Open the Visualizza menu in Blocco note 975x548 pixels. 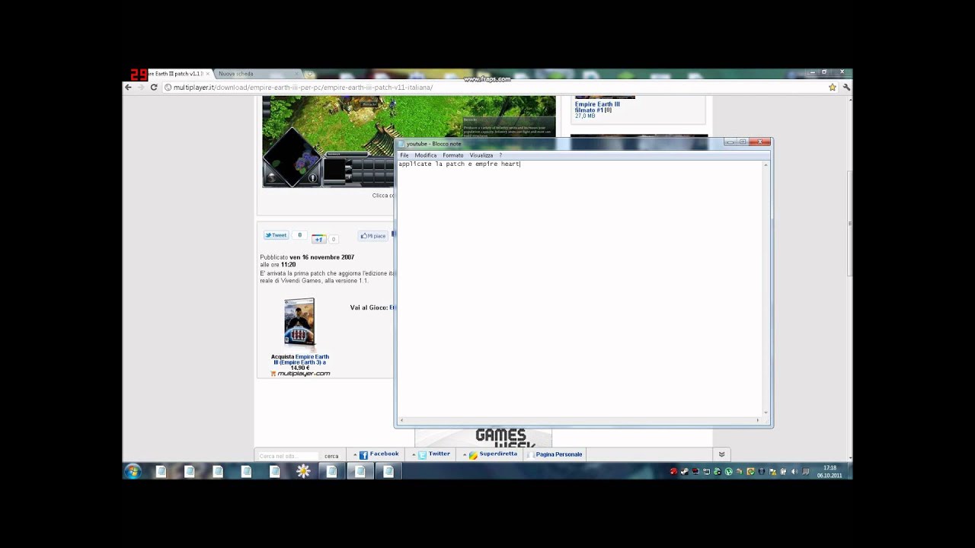tap(481, 155)
